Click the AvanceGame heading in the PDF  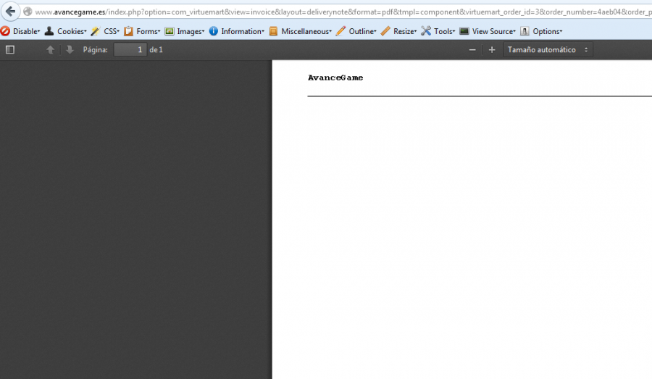(x=335, y=78)
